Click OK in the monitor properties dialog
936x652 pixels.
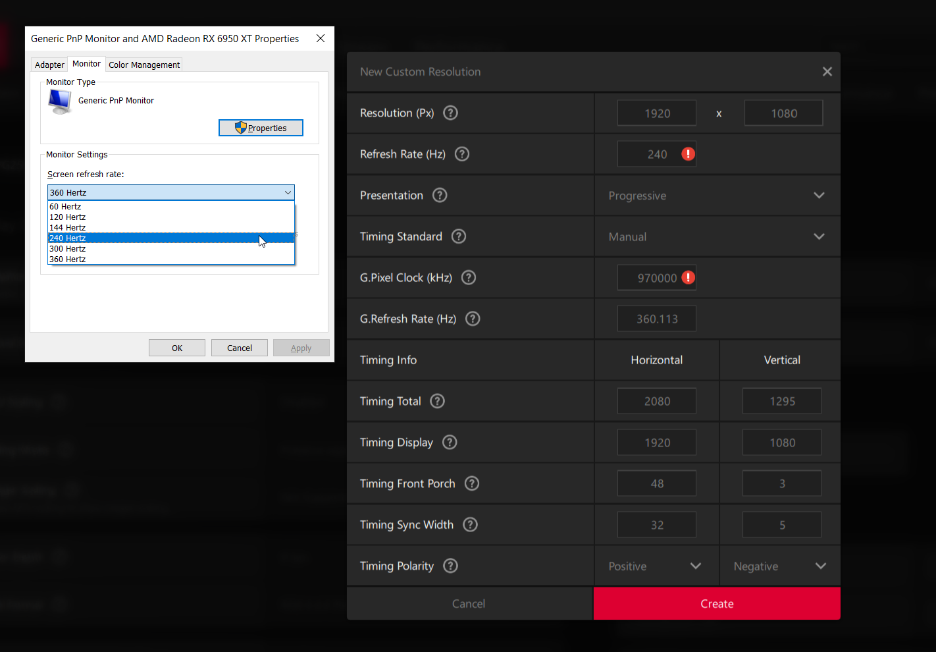coord(177,348)
